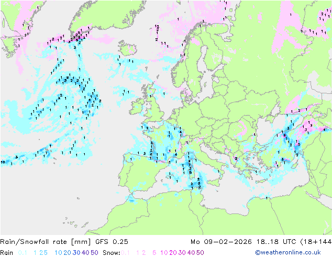Image resolution: width=332 pixels, height=257 pixels.
Task: Click the 'Snow:' legend label
Action: tap(112, 253)
